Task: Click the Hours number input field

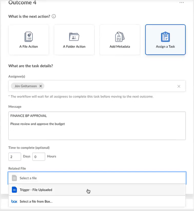Action: (x=38, y=156)
